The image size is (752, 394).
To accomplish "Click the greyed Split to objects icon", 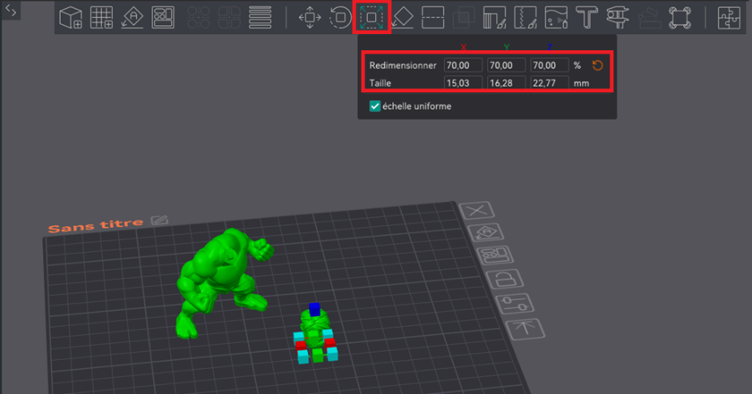I will (199, 17).
